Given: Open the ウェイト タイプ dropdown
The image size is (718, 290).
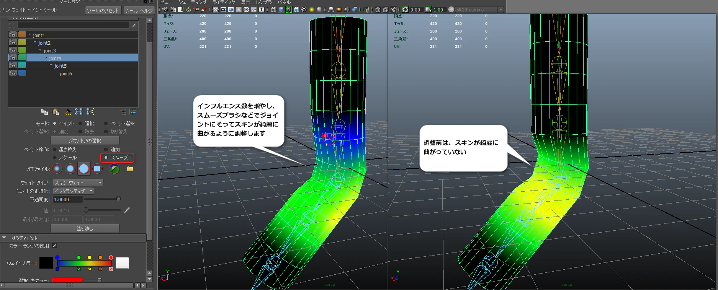Looking at the screenshot, I should click(x=78, y=182).
